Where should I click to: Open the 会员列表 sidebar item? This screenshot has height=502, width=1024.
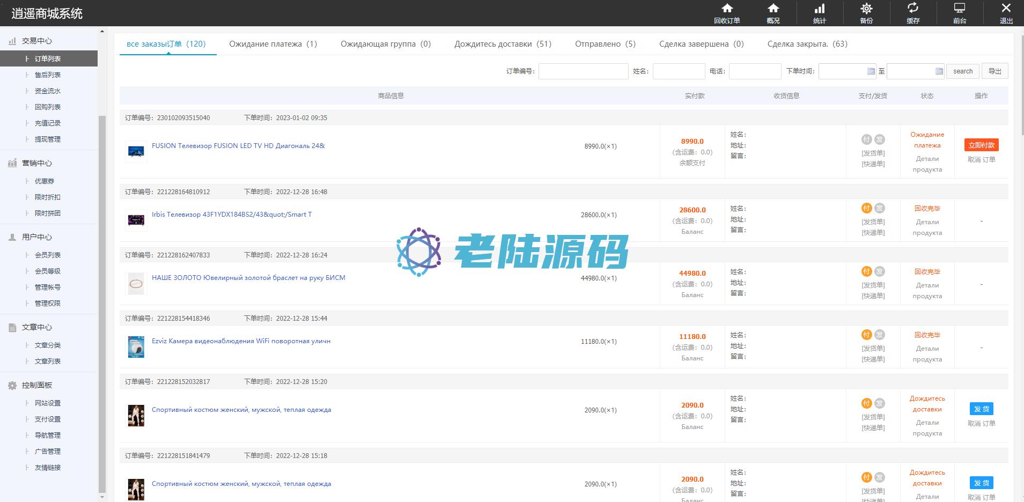tap(48, 255)
